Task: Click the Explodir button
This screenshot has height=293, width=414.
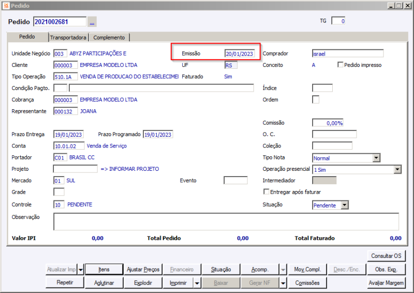Action: 143,283
